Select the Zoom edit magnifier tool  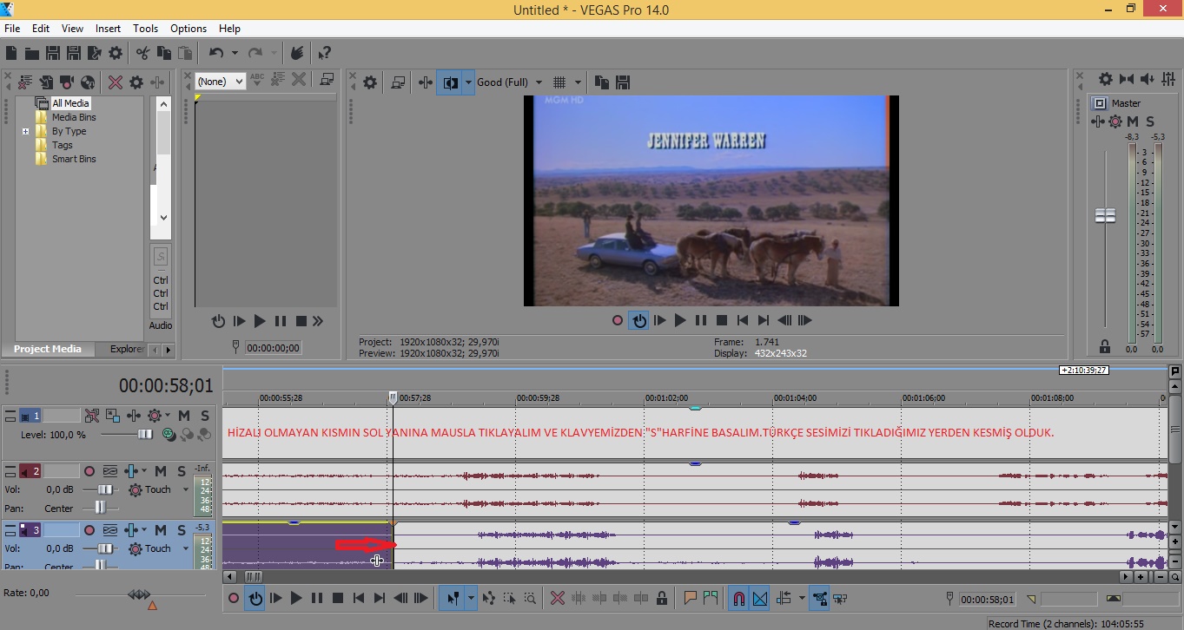[x=530, y=598]
